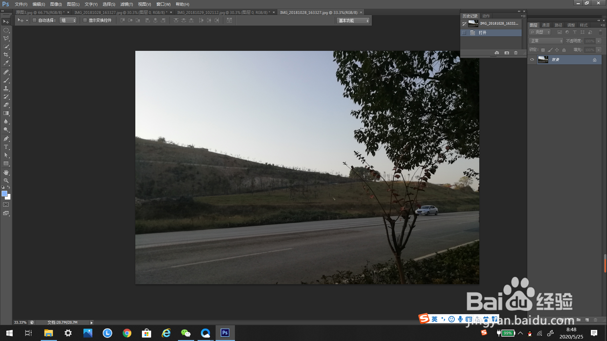Screen dimensions: 607x341
Task: Click the history panel camera snapshot icon
Action: tap(507, 53)
